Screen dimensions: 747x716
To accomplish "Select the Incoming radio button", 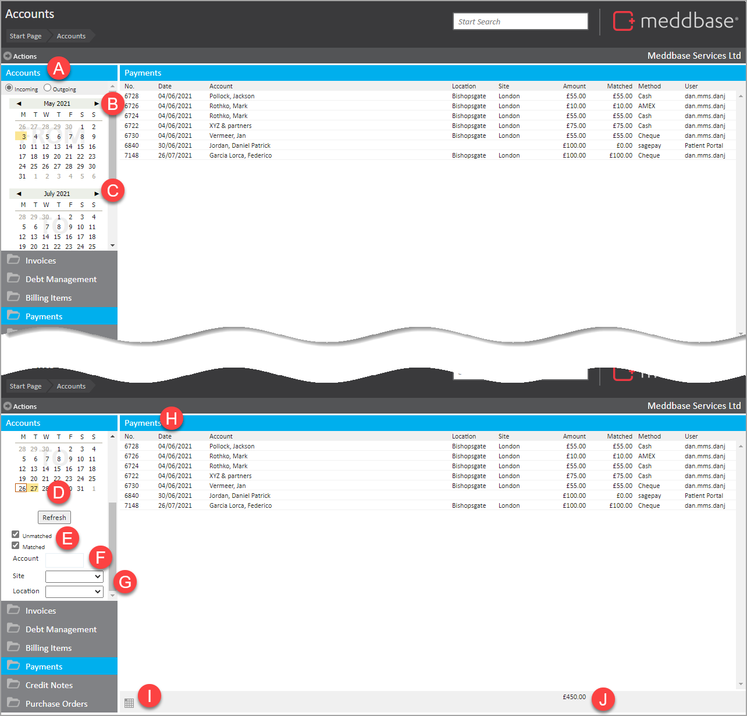I will click(x=9, y=88).
